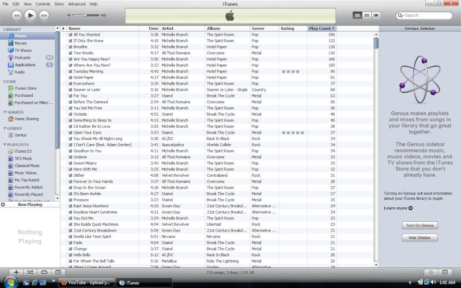Image resolution: width=461 pixels, height=288 pixels.
Task: Skip back to the previous track
Action: pyautogui.click(x=17, y=16)
